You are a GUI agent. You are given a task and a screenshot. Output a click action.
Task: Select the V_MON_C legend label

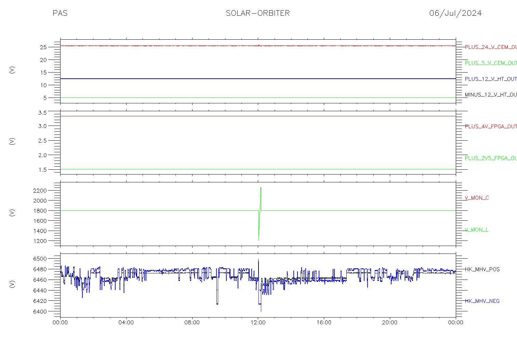[477, 198]
